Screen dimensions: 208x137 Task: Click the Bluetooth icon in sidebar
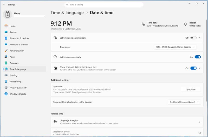pos(6,38)
